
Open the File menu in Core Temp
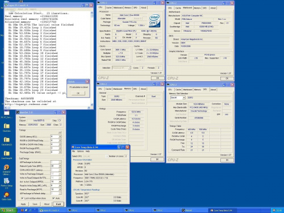73,151
